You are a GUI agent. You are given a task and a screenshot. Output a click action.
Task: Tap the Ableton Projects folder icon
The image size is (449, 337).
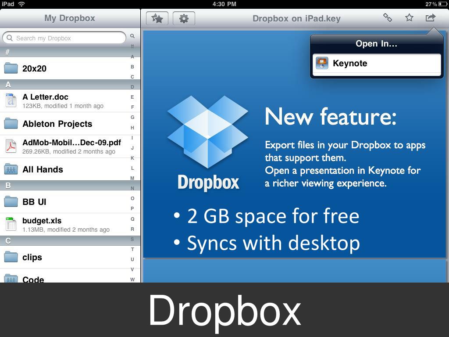click(11, 123)
